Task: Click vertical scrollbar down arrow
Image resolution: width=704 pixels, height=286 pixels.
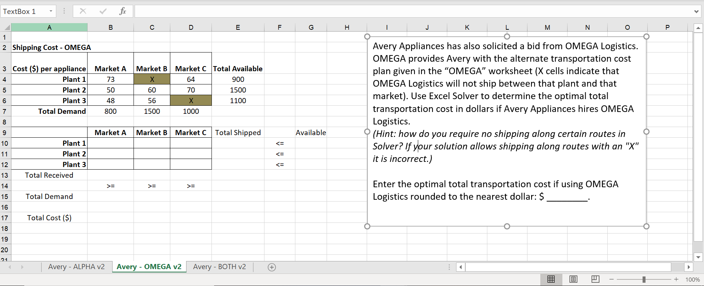Action: [x=698, y=257]
